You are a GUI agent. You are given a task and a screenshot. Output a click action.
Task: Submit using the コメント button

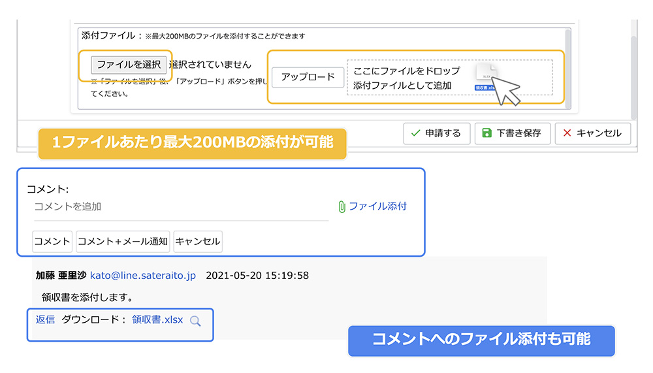pyautogui.click(x=52, y=241)
